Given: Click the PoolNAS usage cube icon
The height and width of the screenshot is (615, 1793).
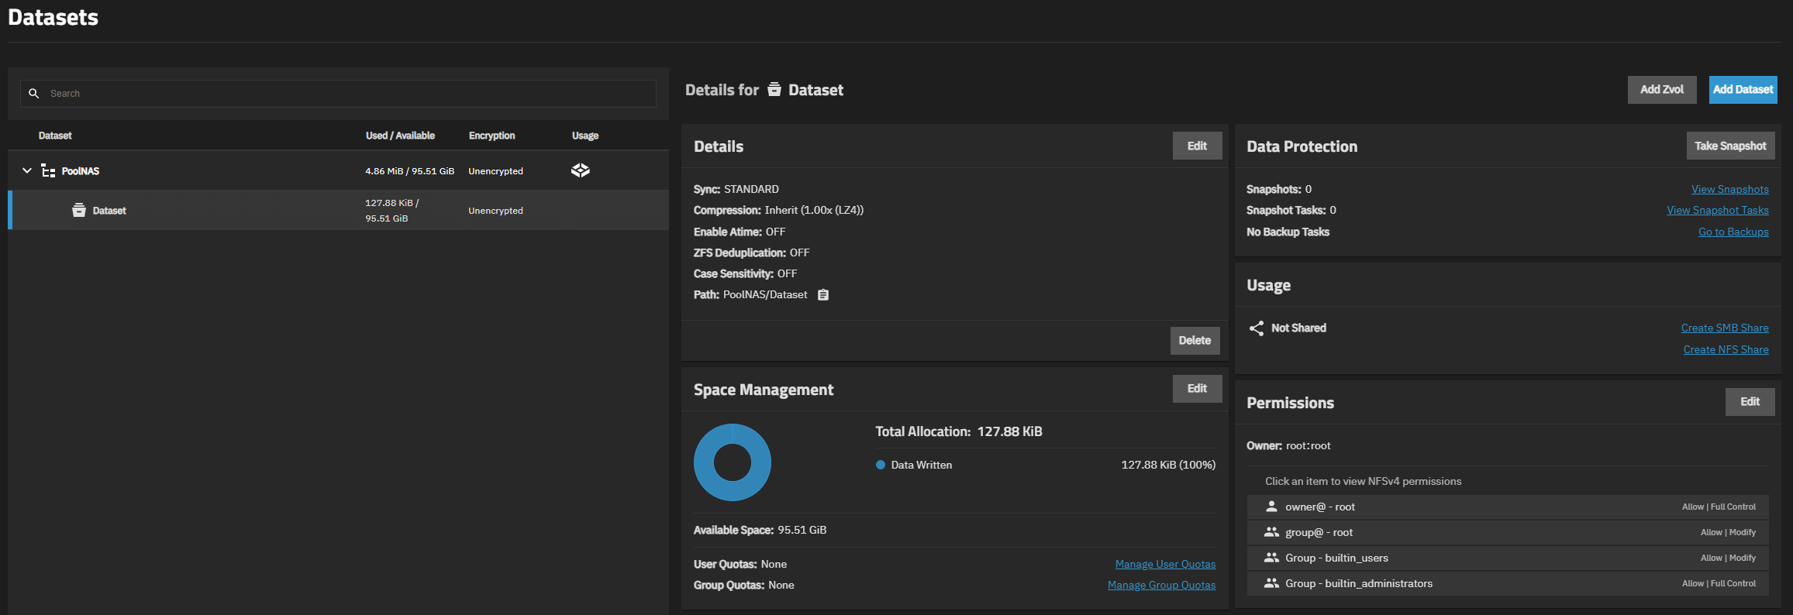Looking at the screenshot, I should point(580,170).
